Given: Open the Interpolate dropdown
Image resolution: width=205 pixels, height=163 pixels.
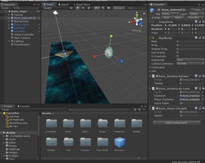Looking at the screenshot, I should pyautogui.click(x=190, y=60).
